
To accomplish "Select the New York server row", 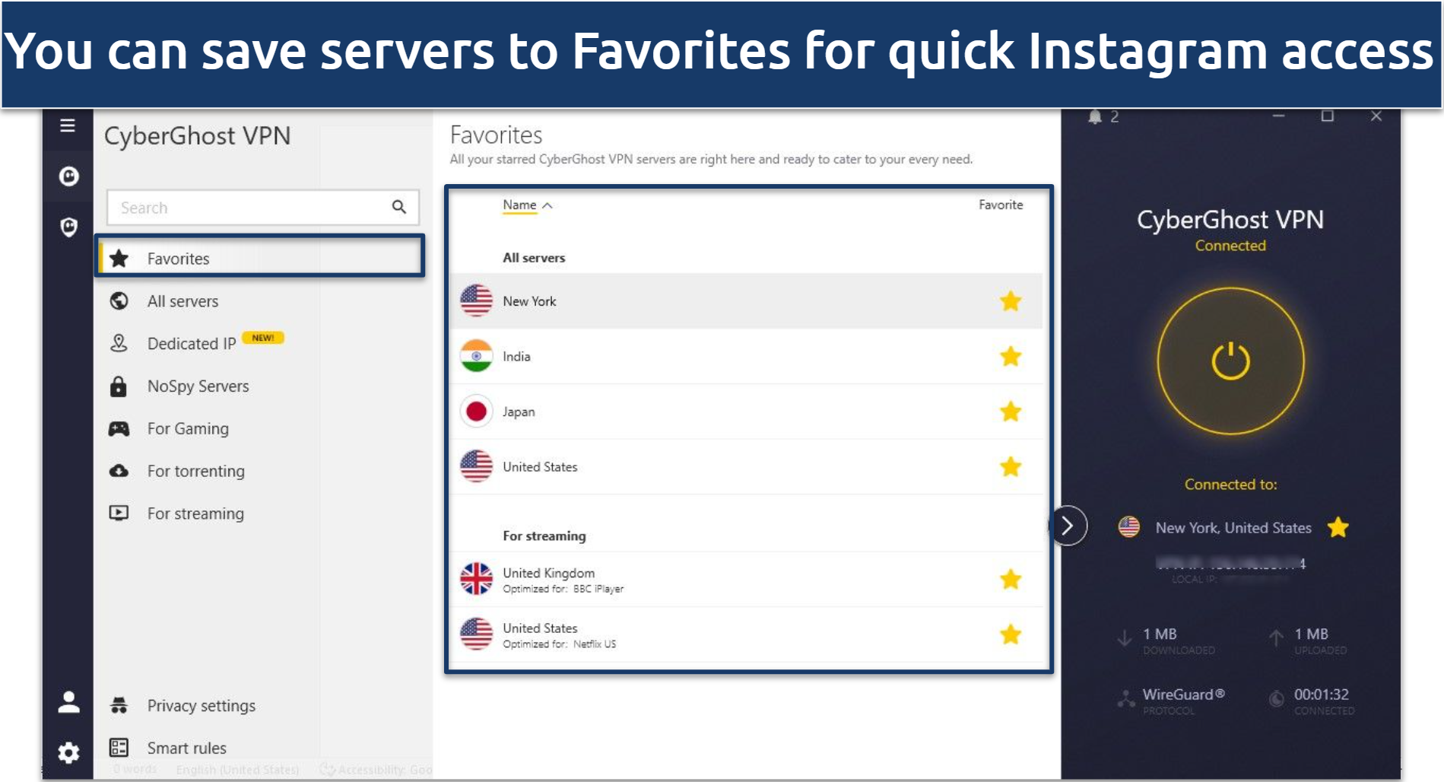I will (746, 301).
